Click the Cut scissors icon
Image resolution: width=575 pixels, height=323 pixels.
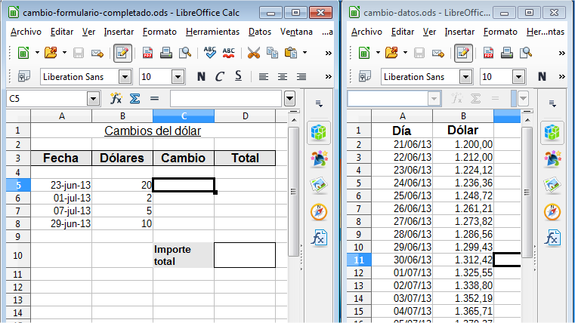pos(253,53)
